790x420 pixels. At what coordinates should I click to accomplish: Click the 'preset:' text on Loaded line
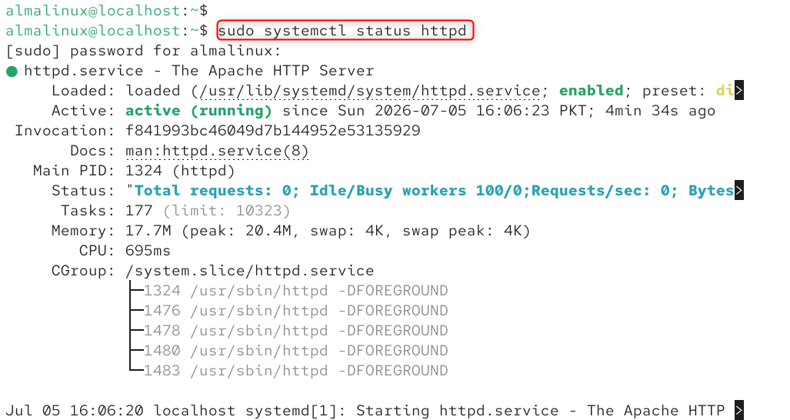tap(674, 91)
